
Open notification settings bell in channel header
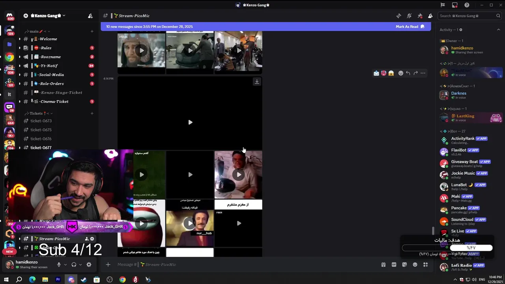tap(409, 16)
